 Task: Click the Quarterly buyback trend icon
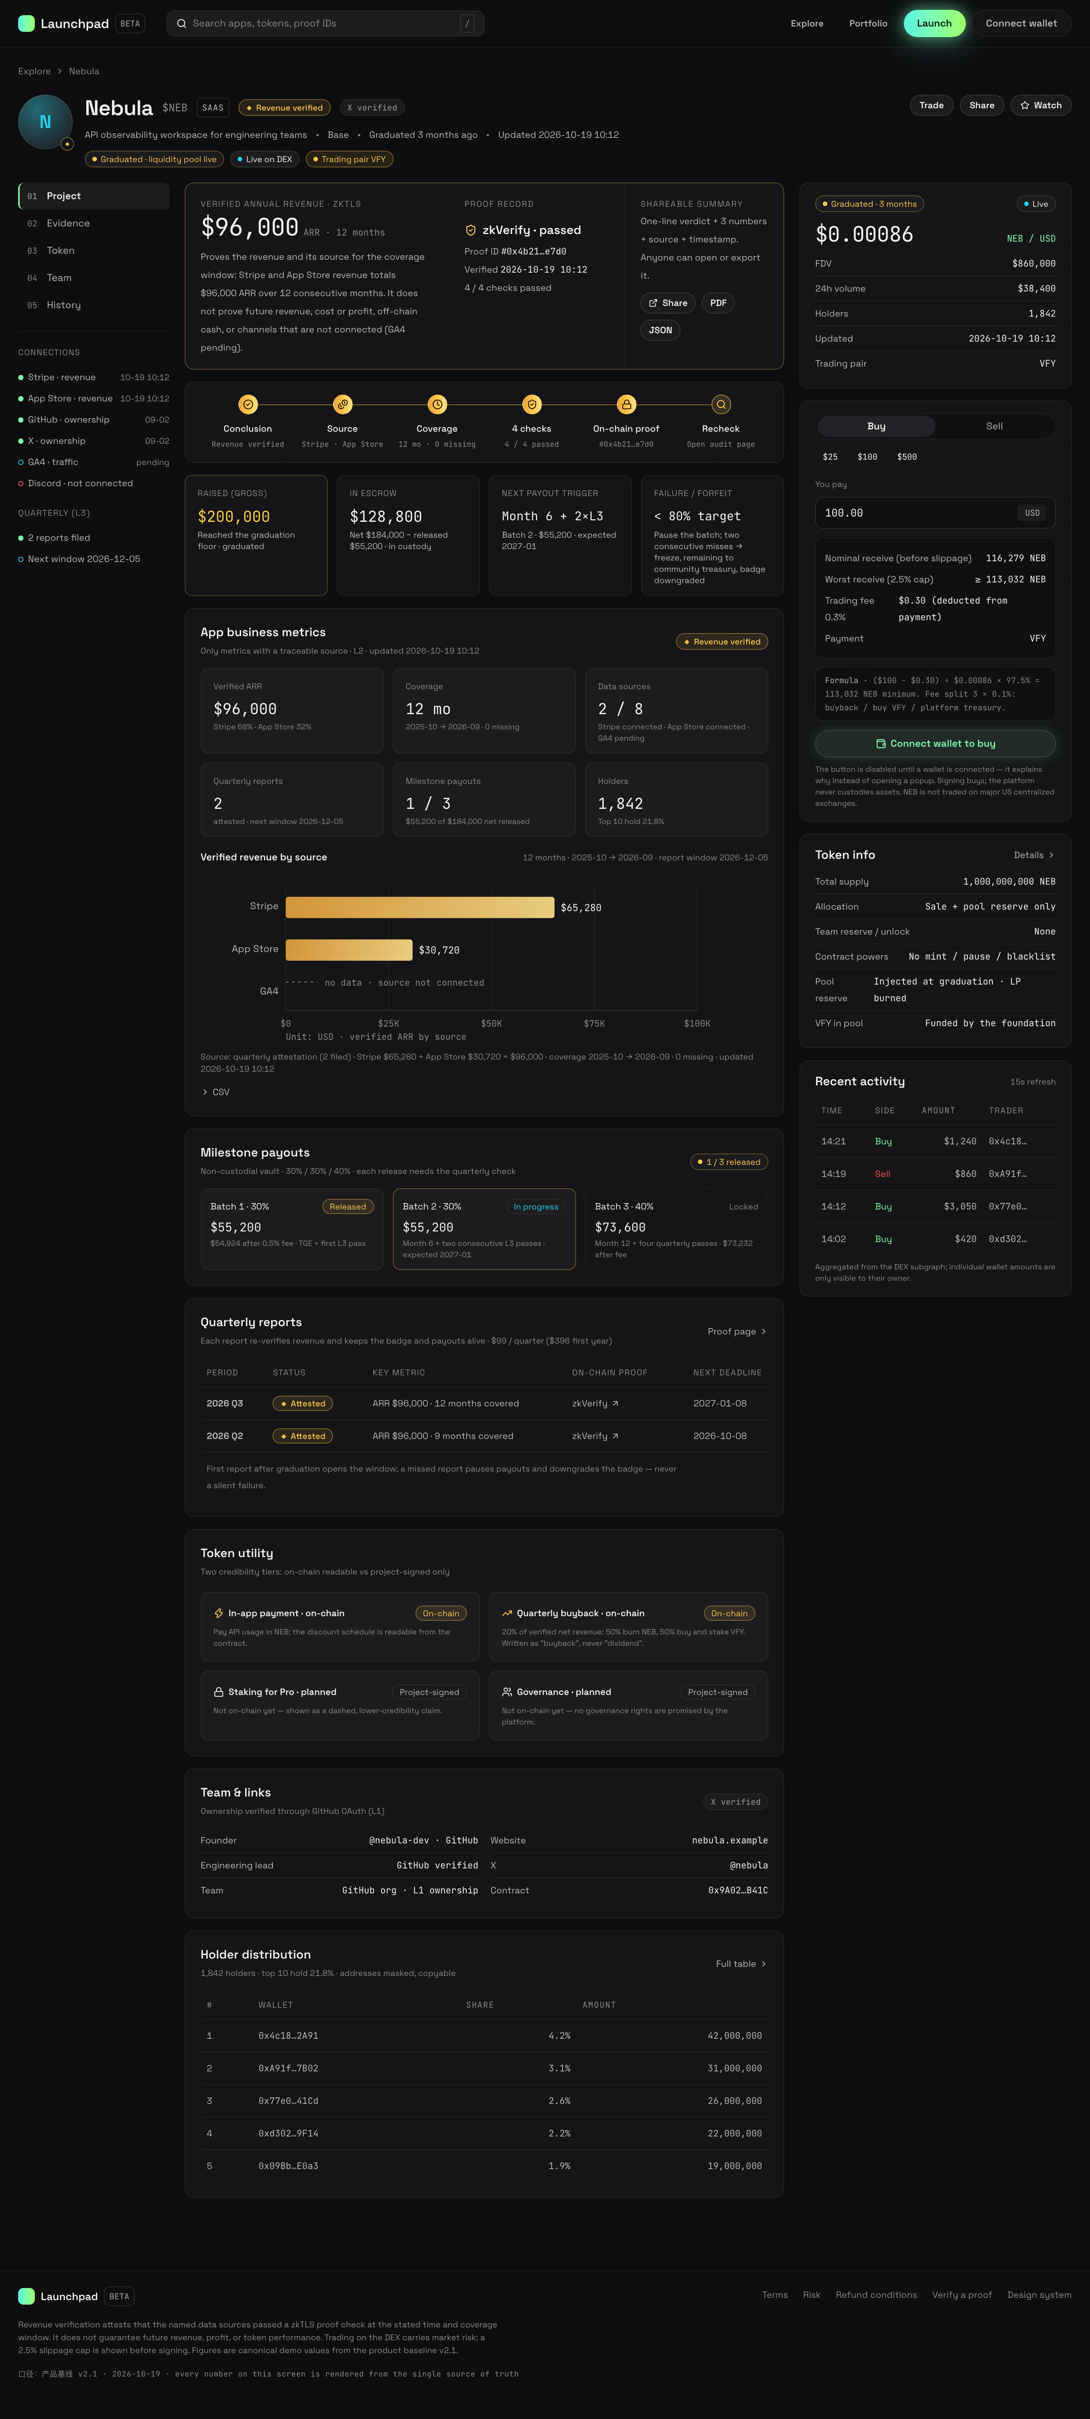click(x=507, y=1613)
